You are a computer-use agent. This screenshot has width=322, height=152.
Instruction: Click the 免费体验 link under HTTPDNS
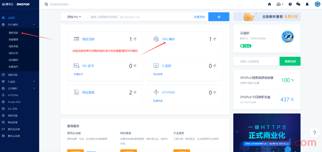(x=158, y=101)
